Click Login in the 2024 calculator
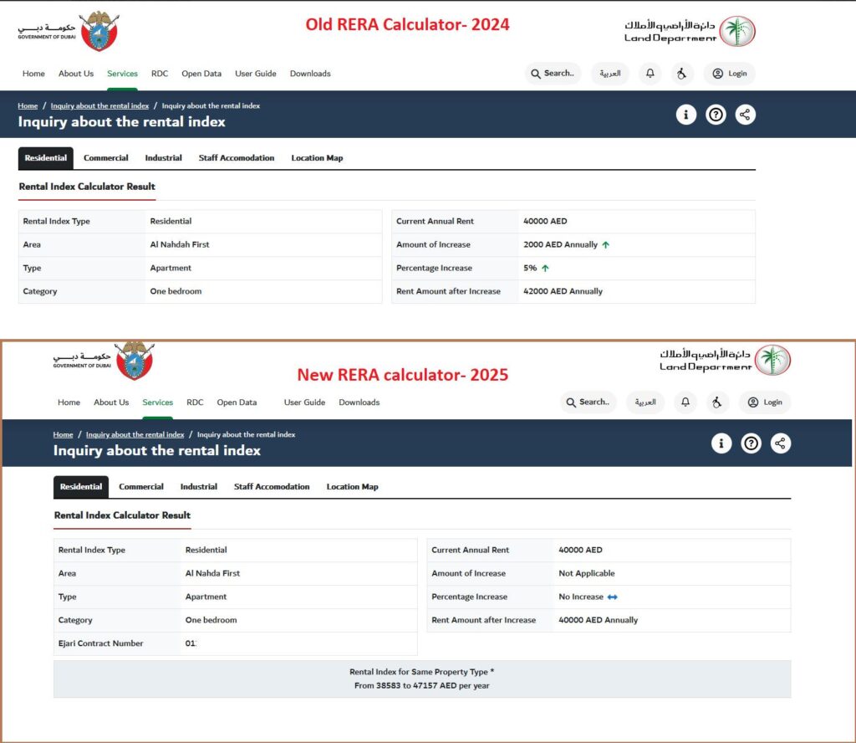 coord(729,73)
